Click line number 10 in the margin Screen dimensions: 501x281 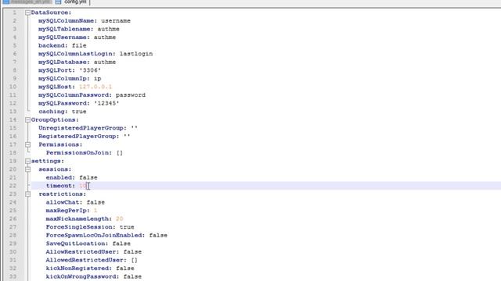pyautogui.click(x=13, y=87)
